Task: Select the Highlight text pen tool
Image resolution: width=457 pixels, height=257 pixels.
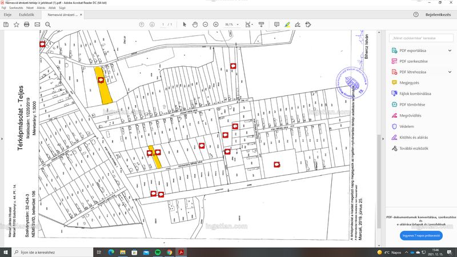Action: 287,25
